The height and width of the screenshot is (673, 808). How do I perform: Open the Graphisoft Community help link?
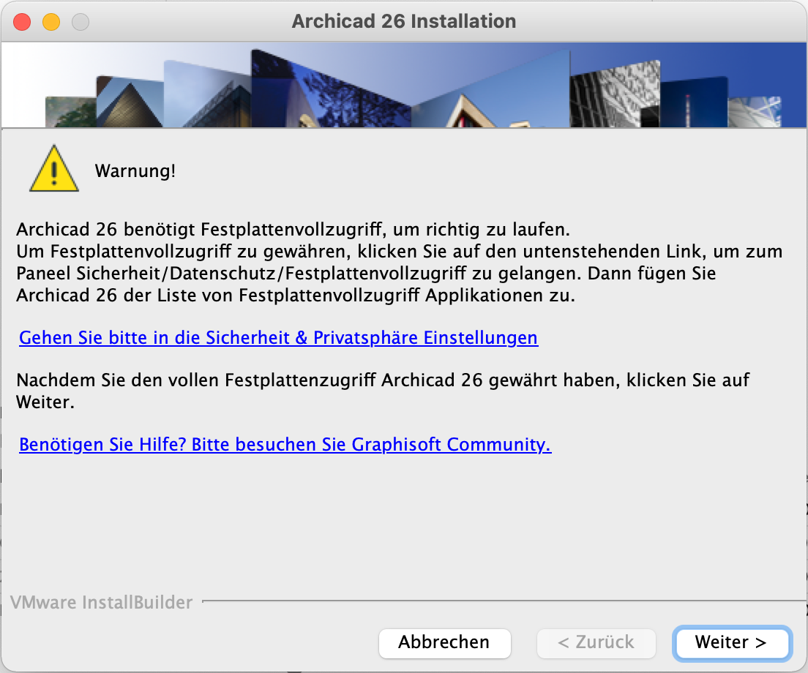(x=285, y=444)
